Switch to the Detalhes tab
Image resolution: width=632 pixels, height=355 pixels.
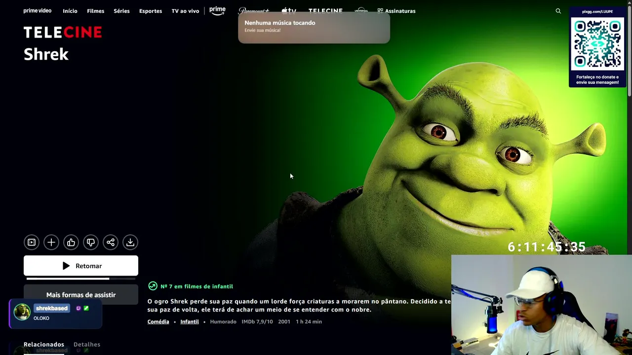click(x=87, y=344)
